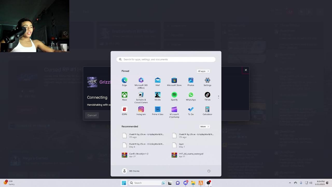
Task: Open the power options button
Action: click(209, 171)
